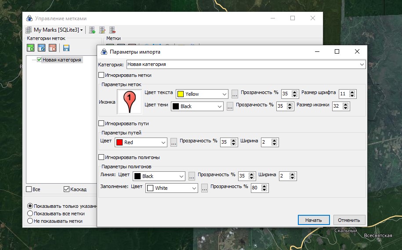Enable the Игнорировать метки checkbox

[x=101, y=75]
